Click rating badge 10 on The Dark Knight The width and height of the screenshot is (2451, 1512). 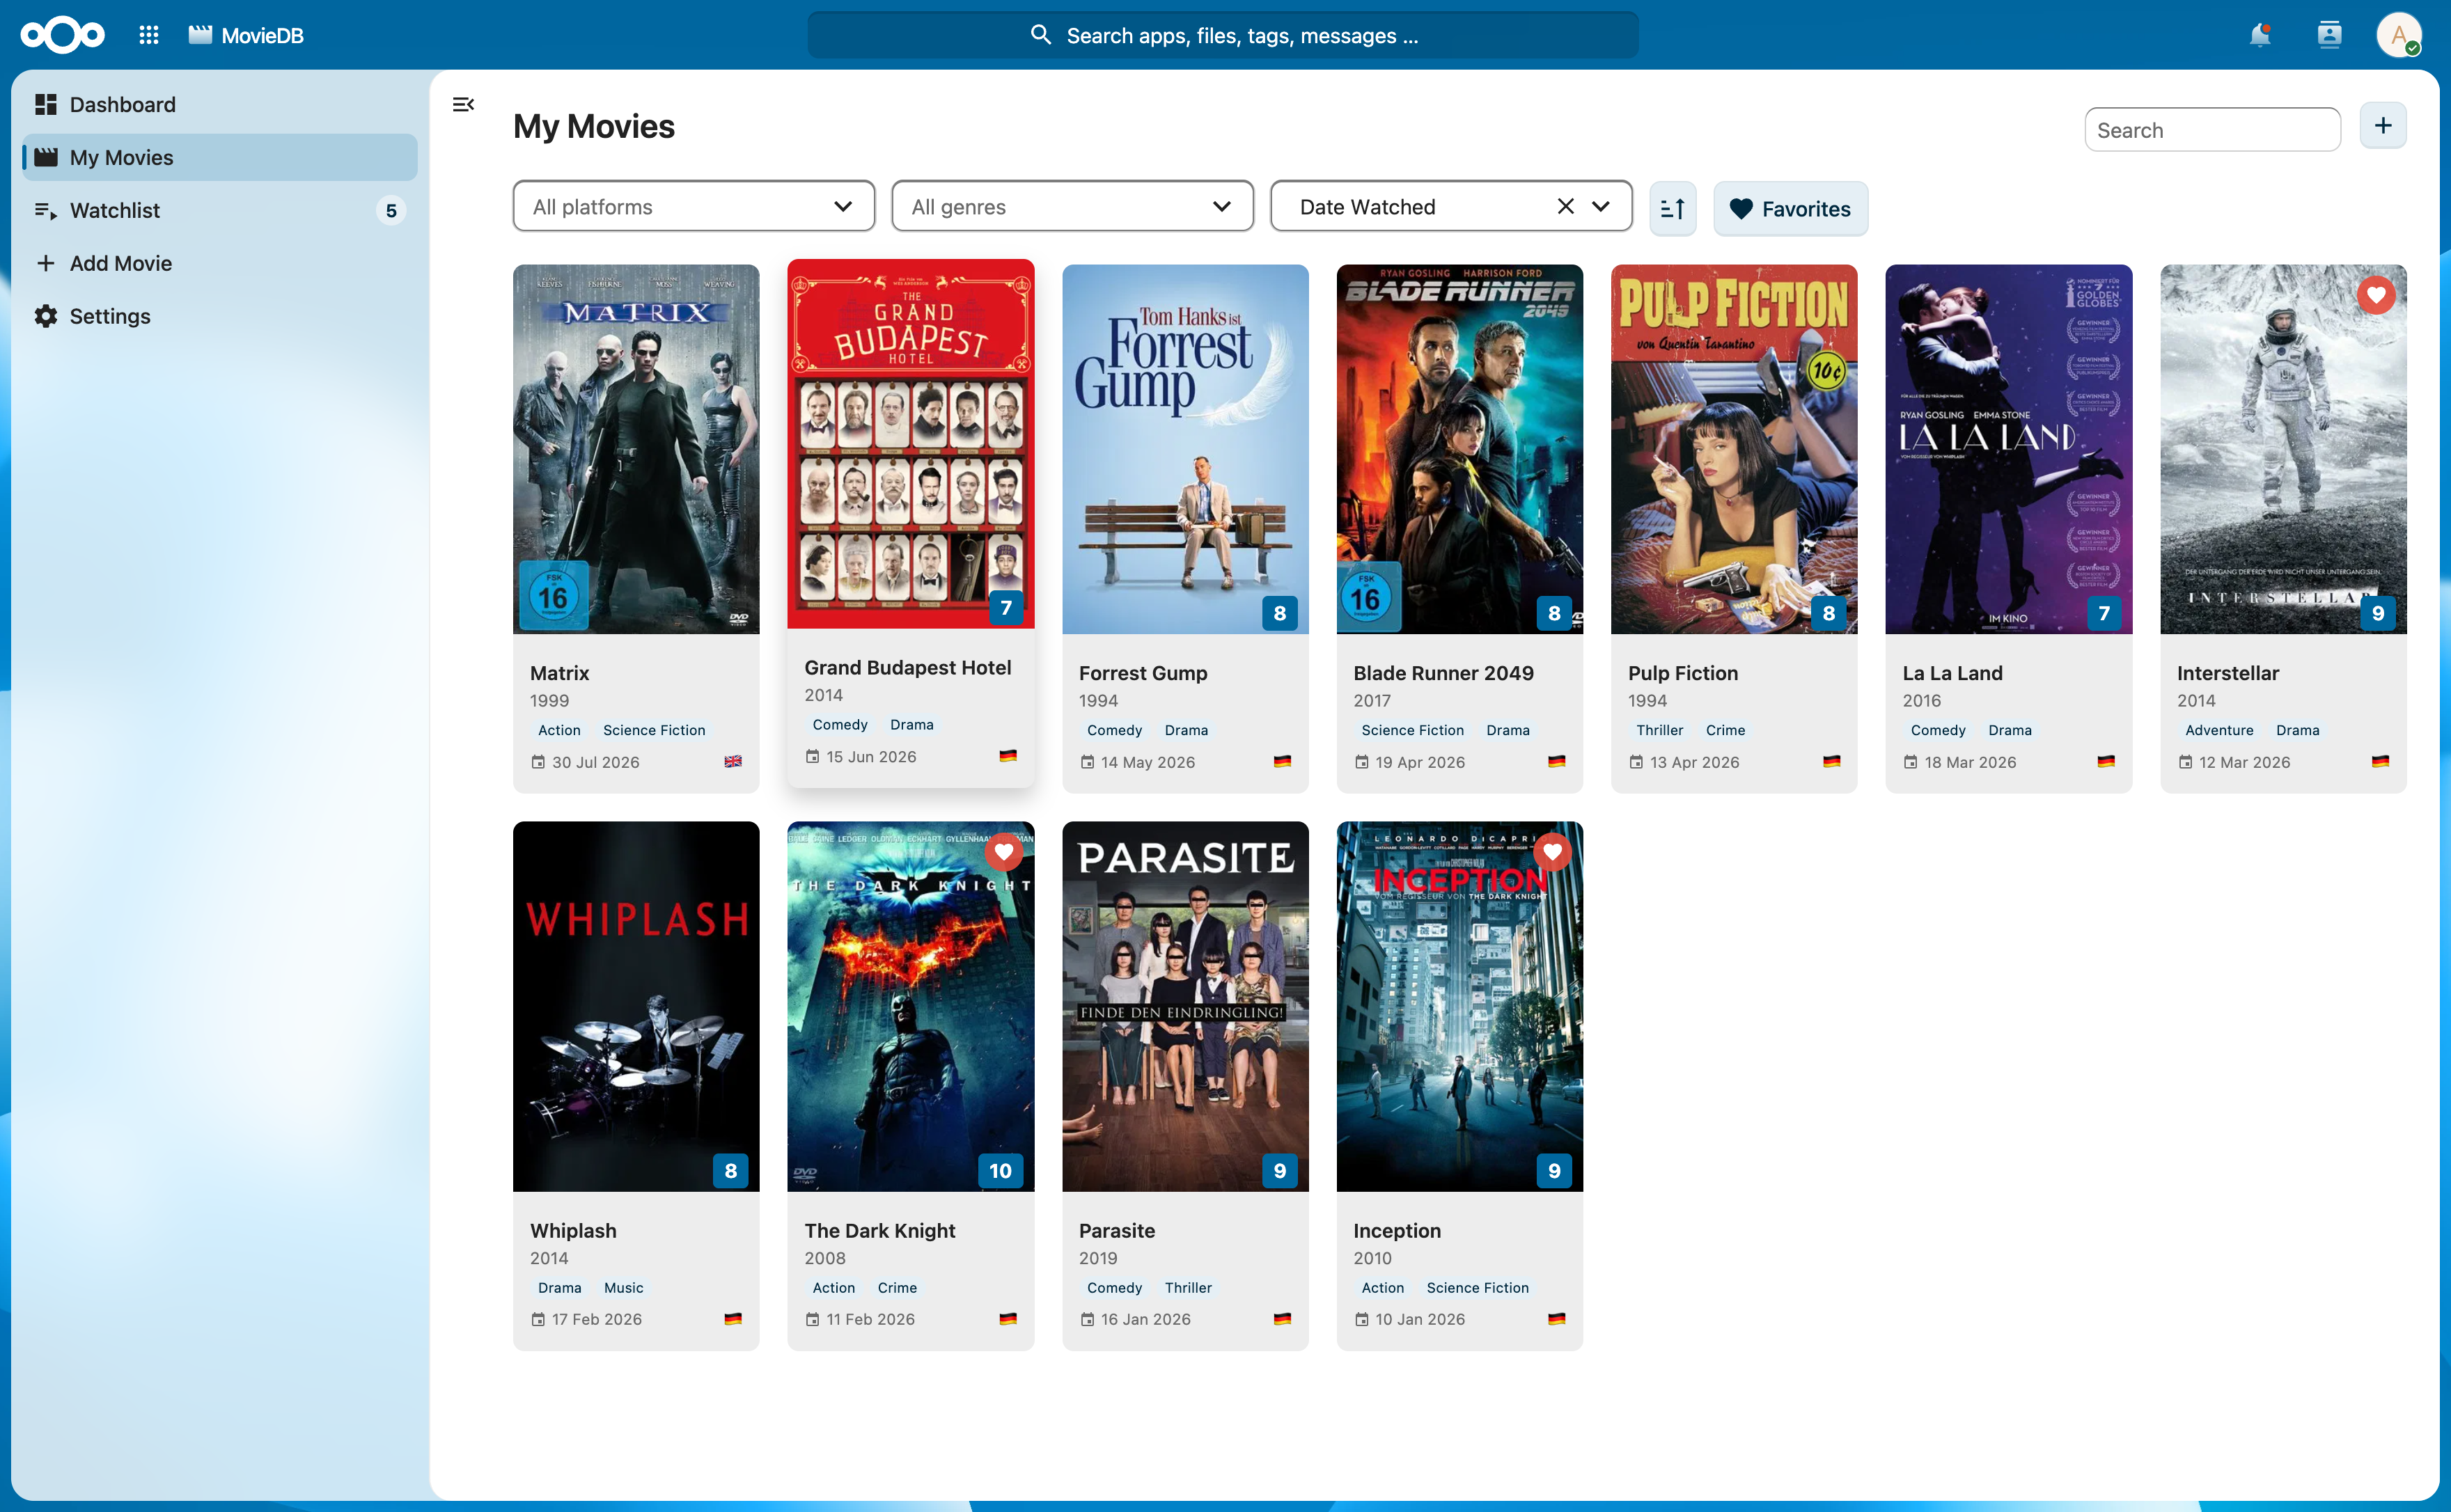[1000, 1170]
